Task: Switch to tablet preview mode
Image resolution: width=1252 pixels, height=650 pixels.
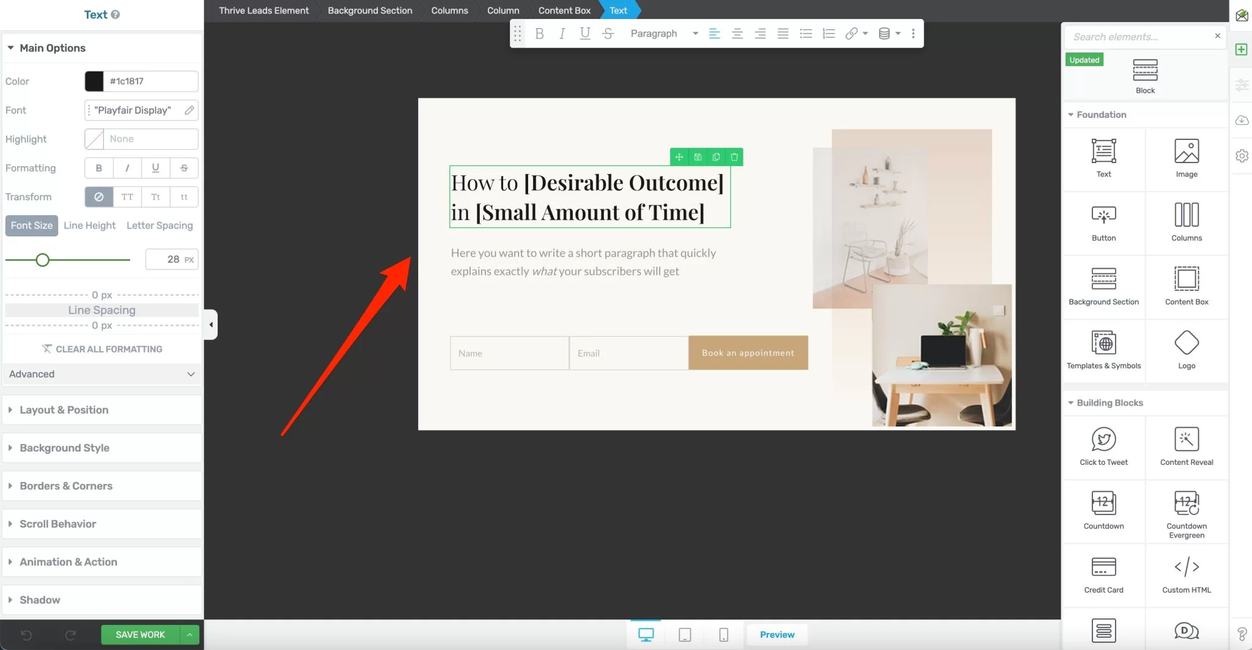Action: (x=685, y=635)
